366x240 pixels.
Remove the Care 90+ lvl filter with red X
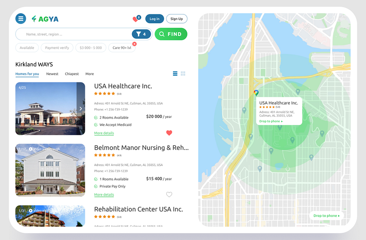(135, 44)
